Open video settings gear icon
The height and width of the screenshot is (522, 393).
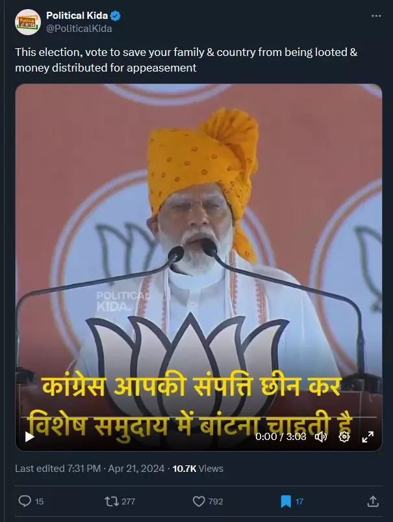point(344,437)
